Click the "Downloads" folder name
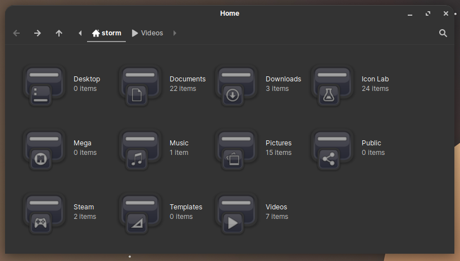 (284, 79)
